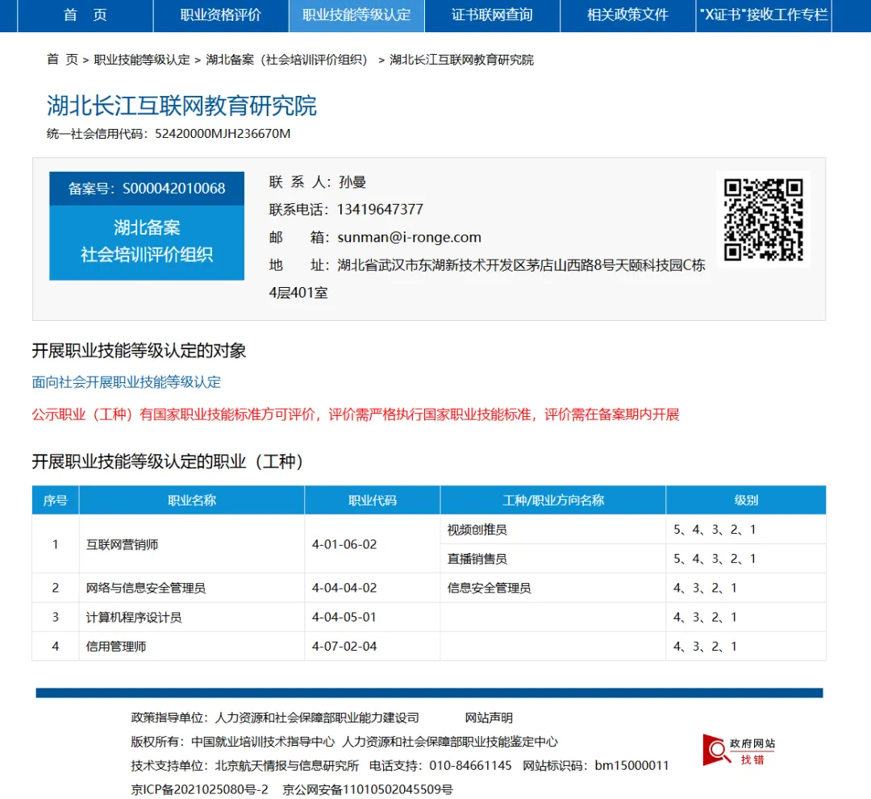Click the 开展职业技能等级认定的职业（工种） heading
This screenshot has width=871, height=799.
tap(168, 462)
